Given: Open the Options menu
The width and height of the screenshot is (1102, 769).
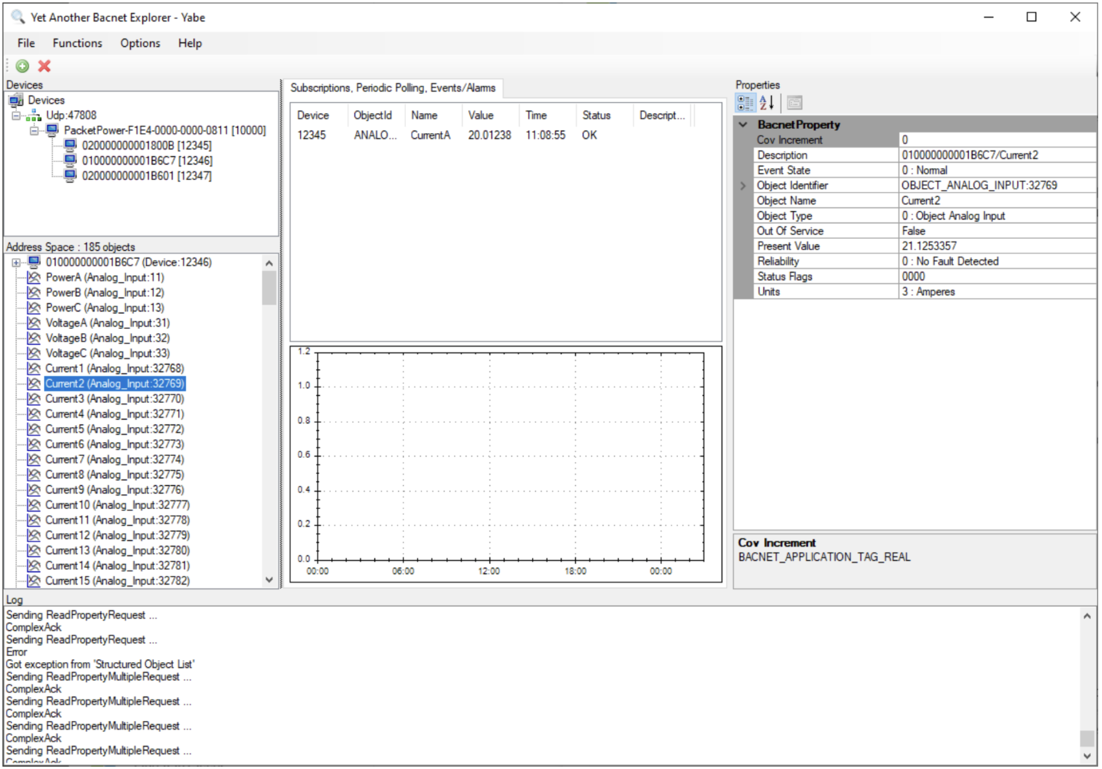Looking at the screenshot, I should tap(139, 43).
